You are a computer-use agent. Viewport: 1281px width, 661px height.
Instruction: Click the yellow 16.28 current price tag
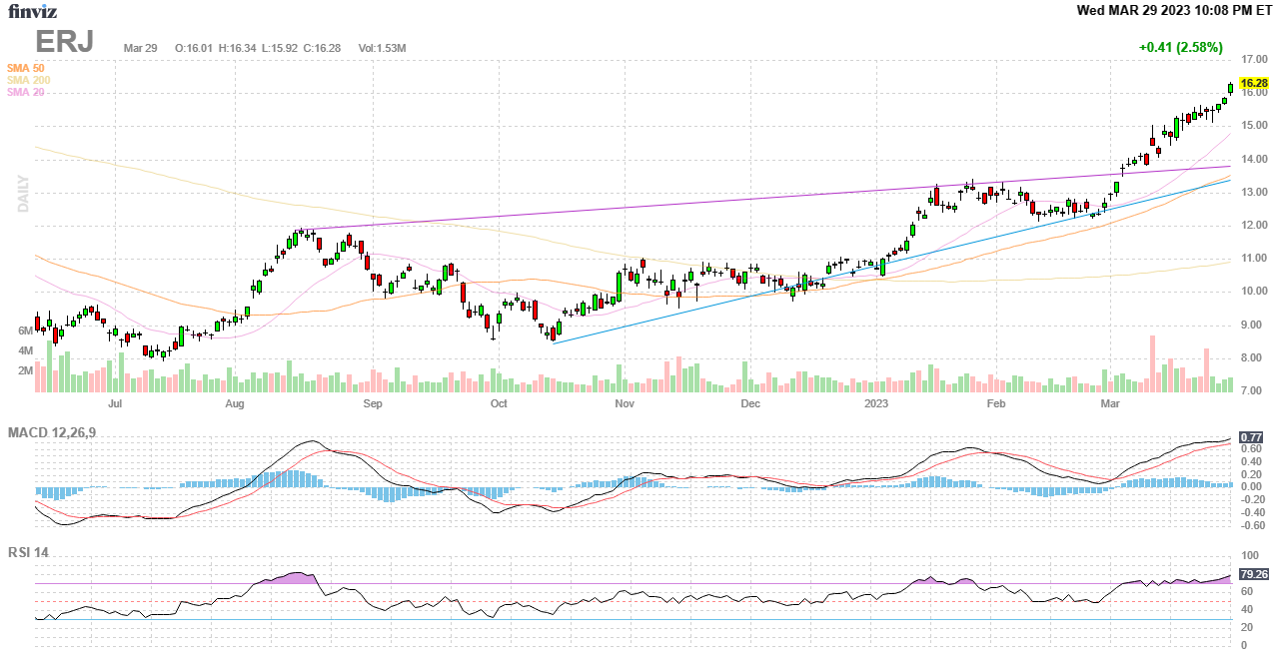(1253, 84)
